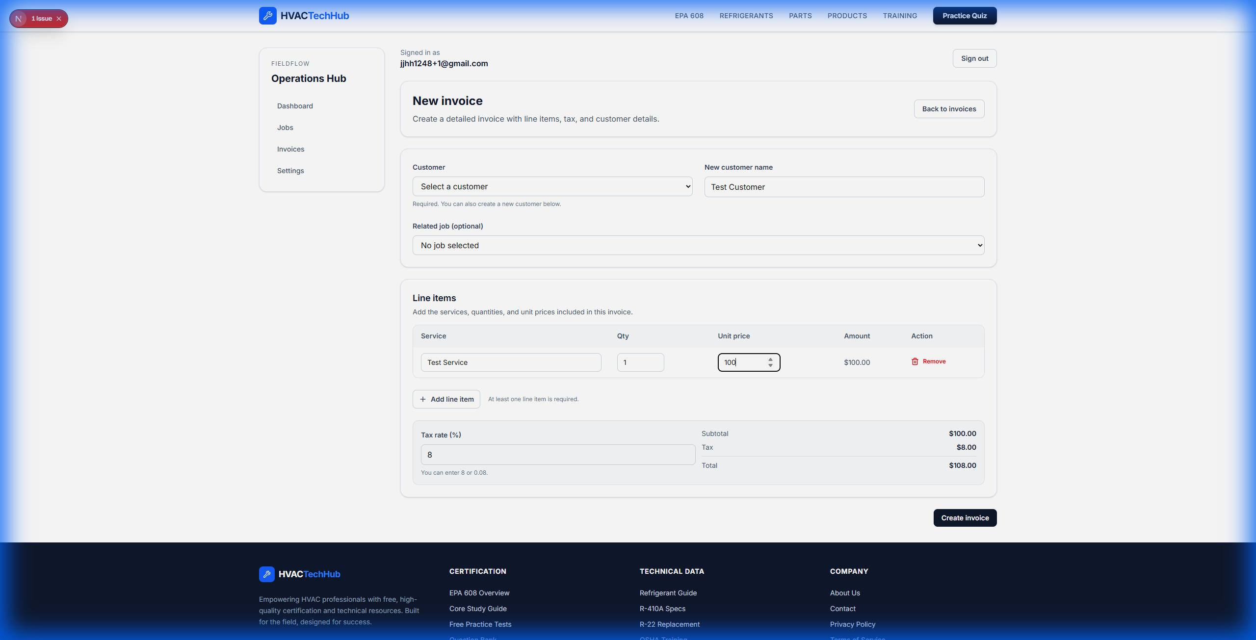
Task: Open the TRAINING menu item
Action: coord(900,15)
